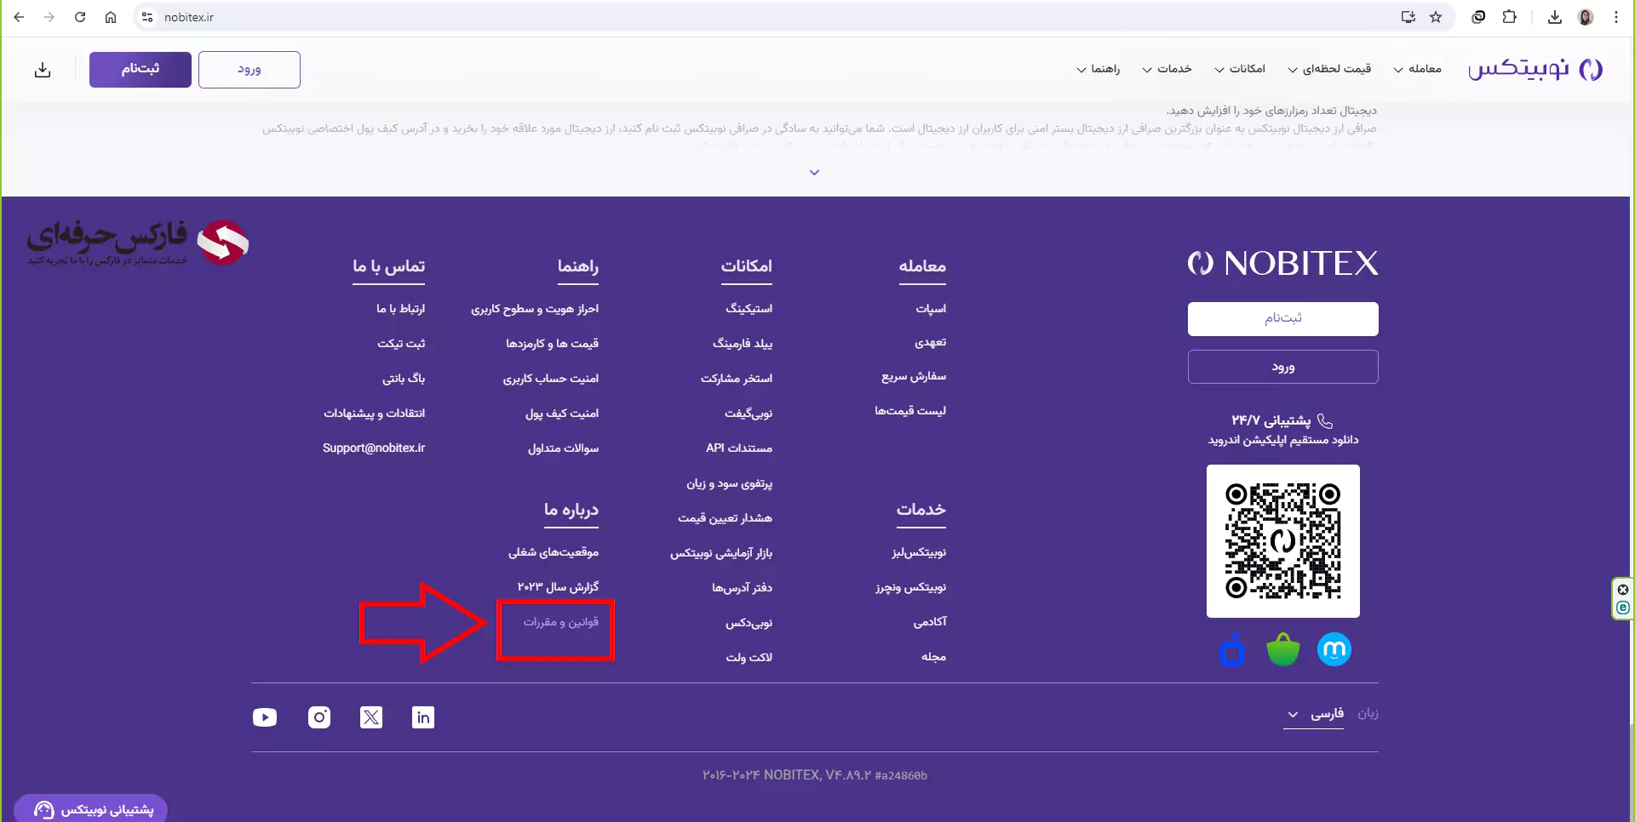Open the سوالات متداول link
Image resolution: width=1635 pixels, height=822 pixels.
click(x=563, y=448)
